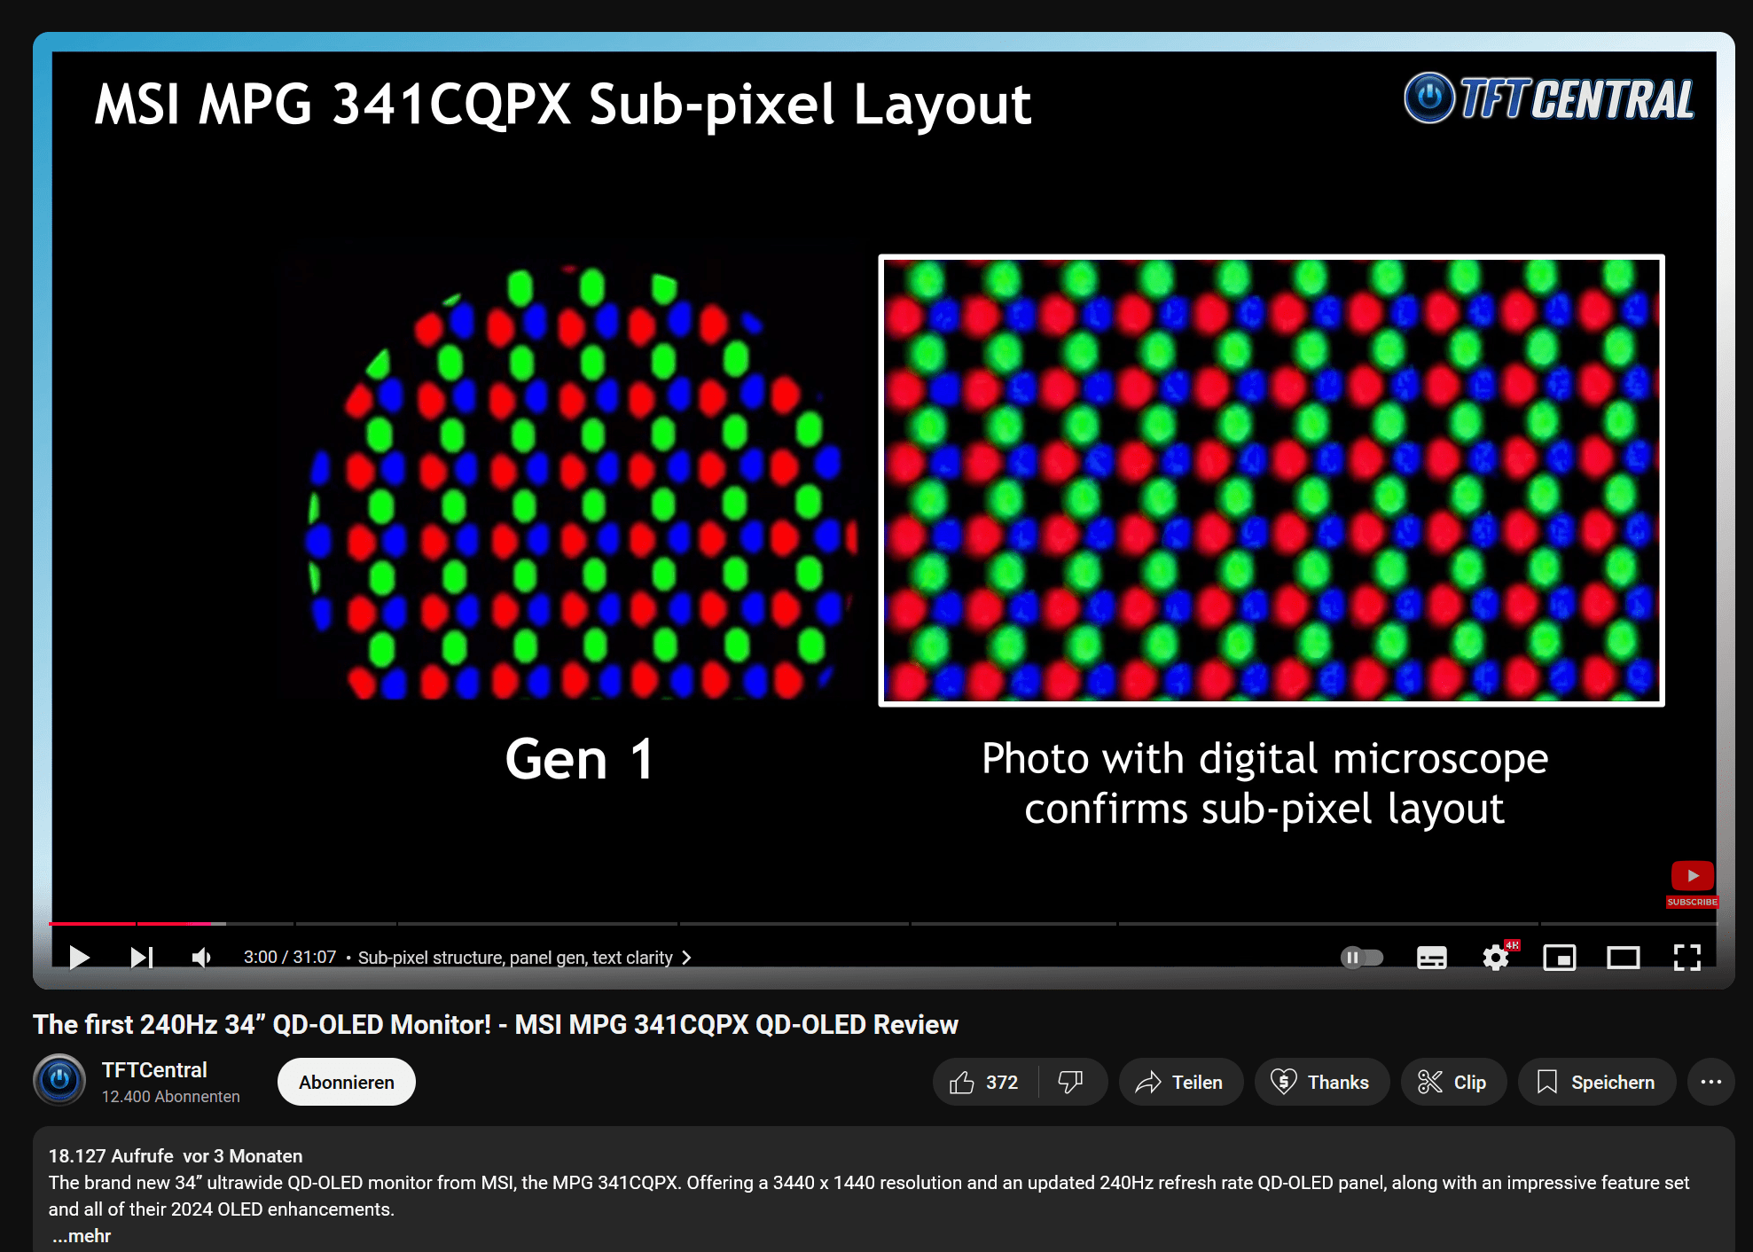The image size is (1753, 1252).
Task: Open the more actions three-dot menu
Action: point(1711,1082)
